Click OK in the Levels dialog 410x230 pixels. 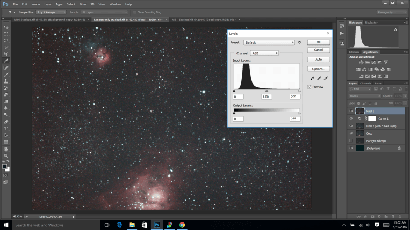pos(319,42)
